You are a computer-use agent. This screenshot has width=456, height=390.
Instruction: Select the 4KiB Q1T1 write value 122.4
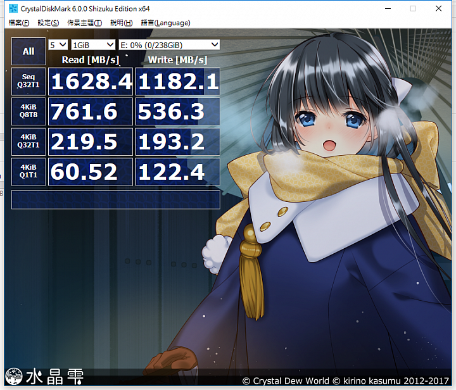point(178,172)
